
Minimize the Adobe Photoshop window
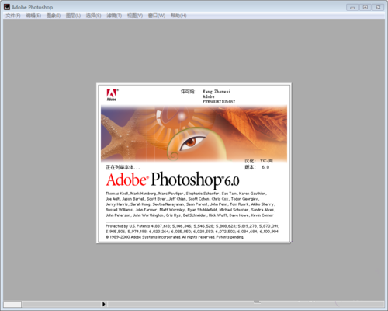pyautogui.click(x=352, y=7)
